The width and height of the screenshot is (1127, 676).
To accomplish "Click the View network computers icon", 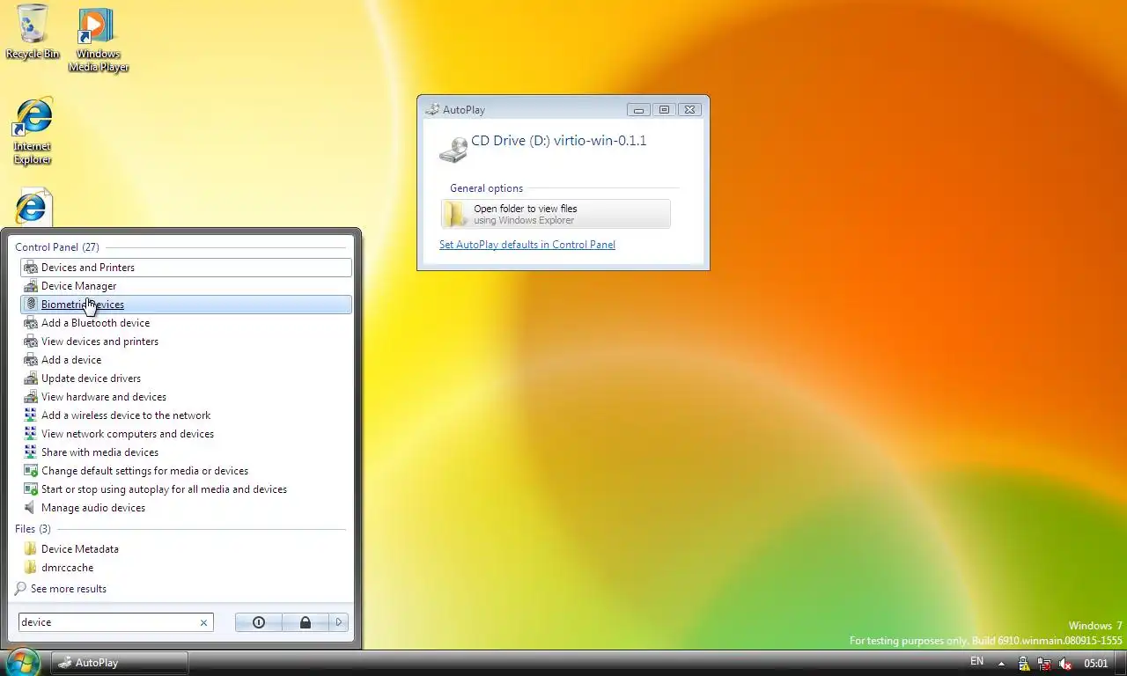I will [x=31, y=434].
